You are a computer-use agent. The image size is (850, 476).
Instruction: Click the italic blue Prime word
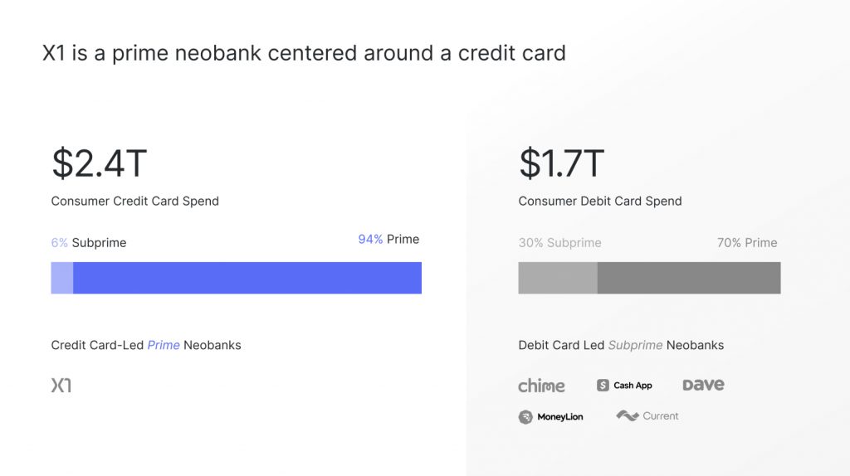tap(164, 345)
